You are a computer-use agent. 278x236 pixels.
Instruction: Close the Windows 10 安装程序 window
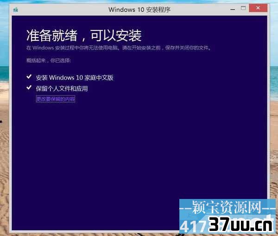258,8
